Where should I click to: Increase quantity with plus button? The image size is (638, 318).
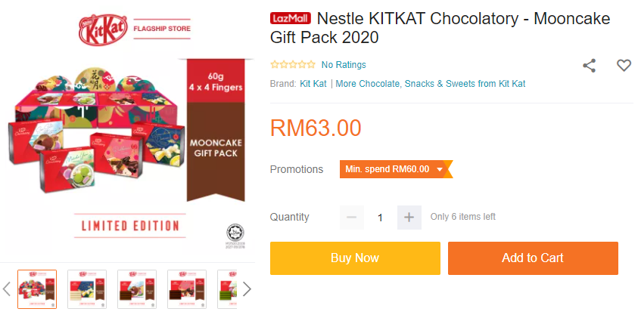(409, 218)
